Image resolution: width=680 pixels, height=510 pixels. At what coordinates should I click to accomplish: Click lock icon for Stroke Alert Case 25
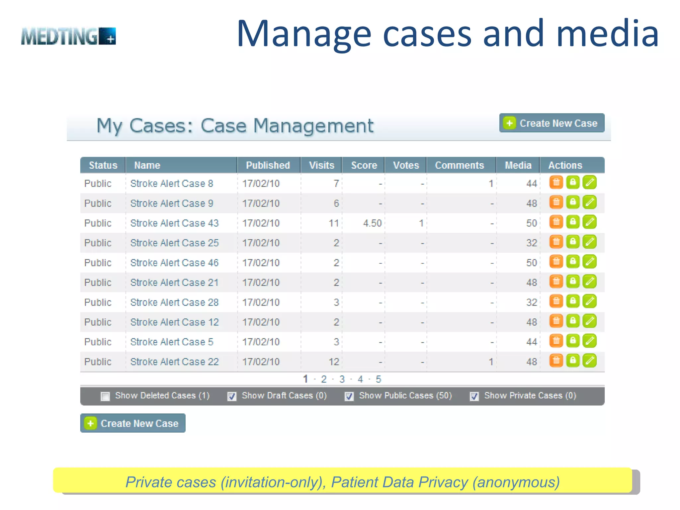click(573, 242)
